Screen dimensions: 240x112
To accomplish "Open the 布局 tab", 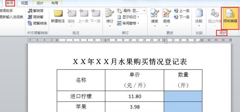I will click(54, 3).
